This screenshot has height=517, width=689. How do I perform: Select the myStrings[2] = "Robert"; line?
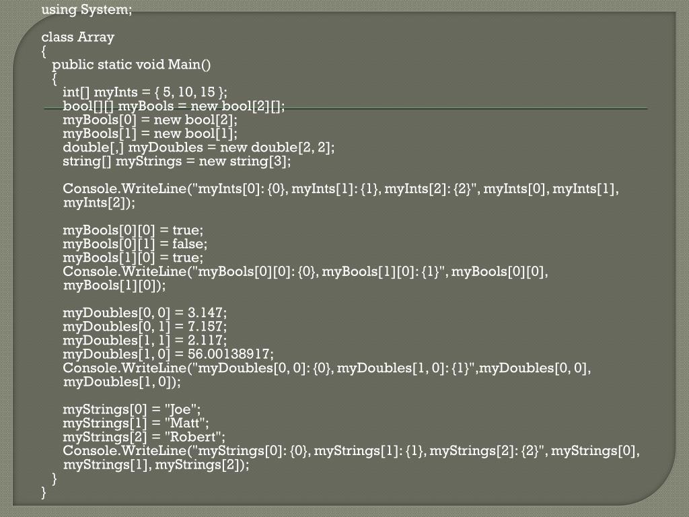click(x=144, y=437)
